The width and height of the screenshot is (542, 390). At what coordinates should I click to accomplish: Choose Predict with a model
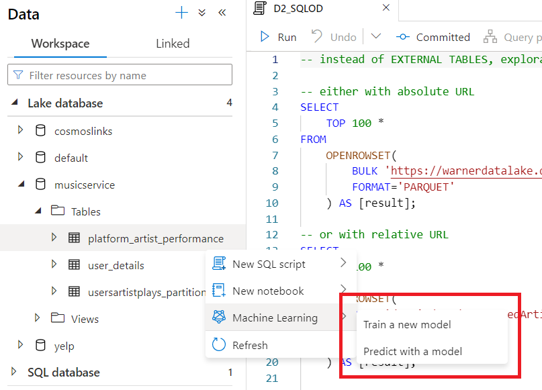[x=412, y=352]
